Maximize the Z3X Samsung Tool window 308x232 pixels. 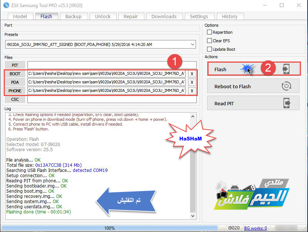click(x=282, y=5)
